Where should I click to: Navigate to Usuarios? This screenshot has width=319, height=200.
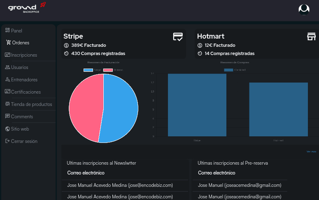pos(20,67)
